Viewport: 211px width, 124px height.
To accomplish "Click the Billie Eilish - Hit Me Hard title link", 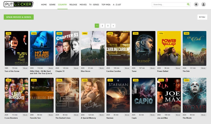I will tap(41, 72).
